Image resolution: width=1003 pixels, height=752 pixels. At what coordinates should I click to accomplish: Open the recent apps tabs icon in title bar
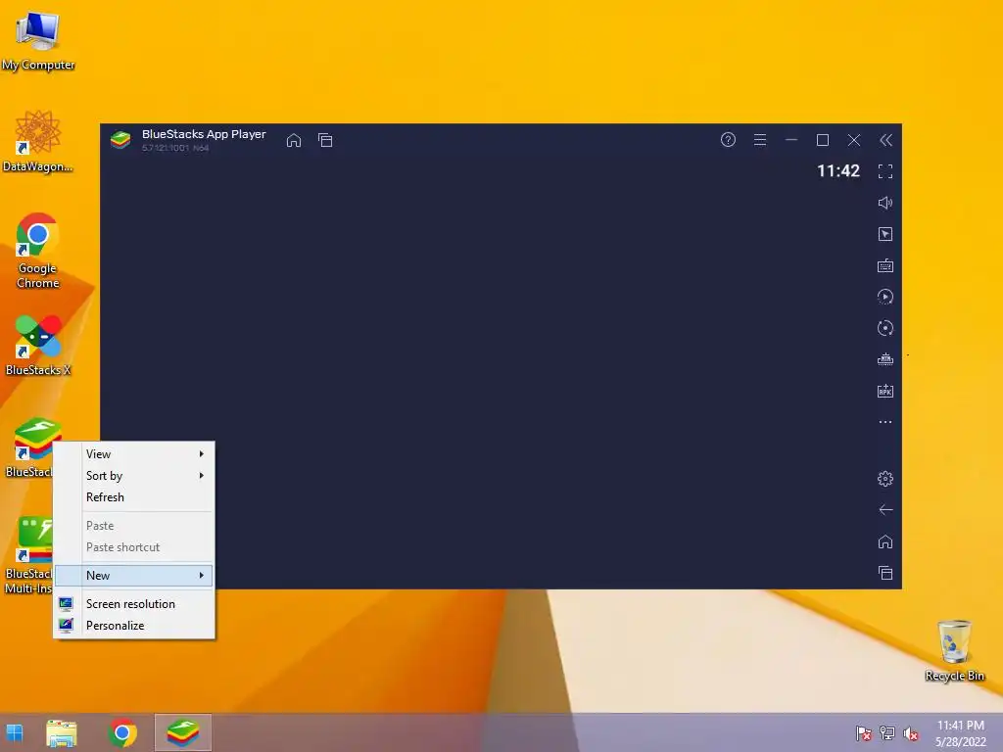coord(325,140)
